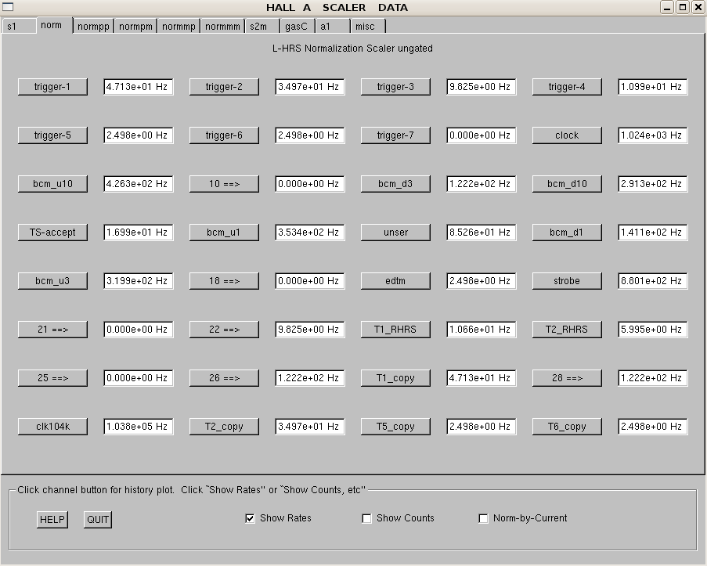This screenshot has height=566, width=707.
Task: Click the QUIT button
Action: (98, 520)
